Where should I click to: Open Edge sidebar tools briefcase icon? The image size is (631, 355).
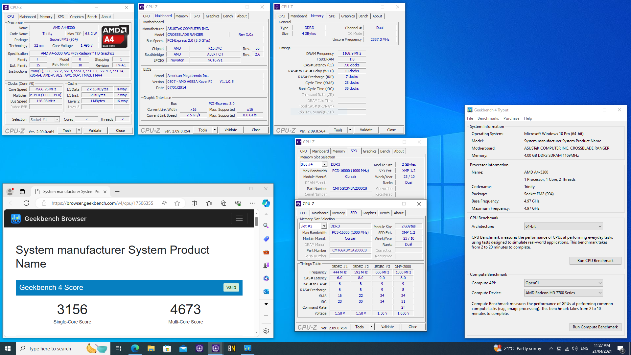266,252
